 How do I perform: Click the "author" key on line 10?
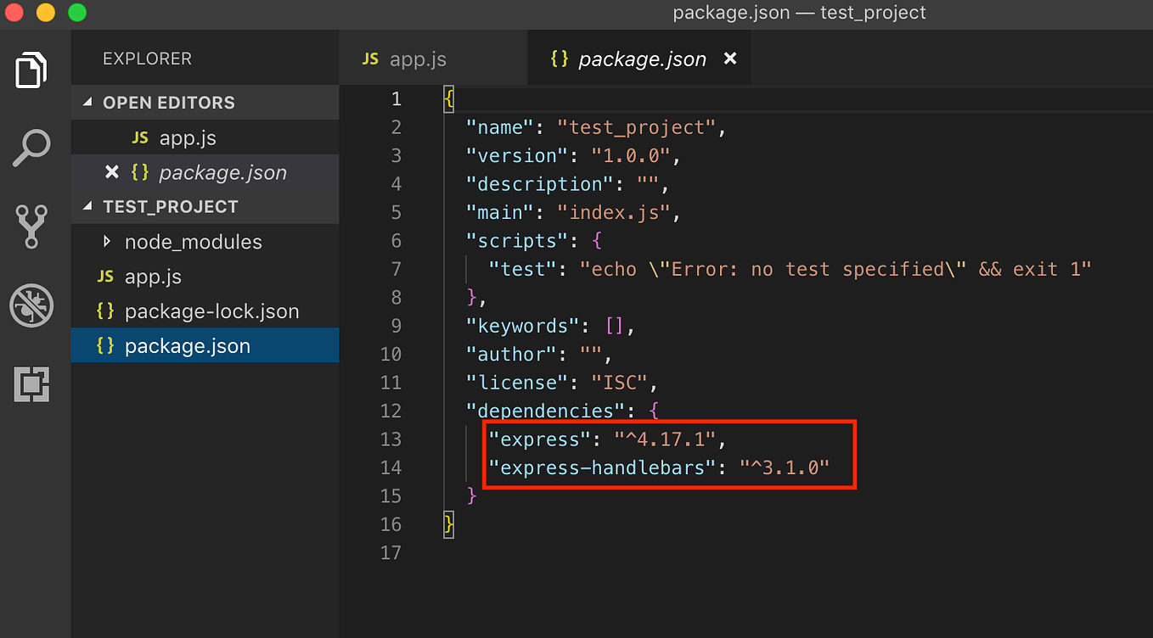(x=512, y=355)
